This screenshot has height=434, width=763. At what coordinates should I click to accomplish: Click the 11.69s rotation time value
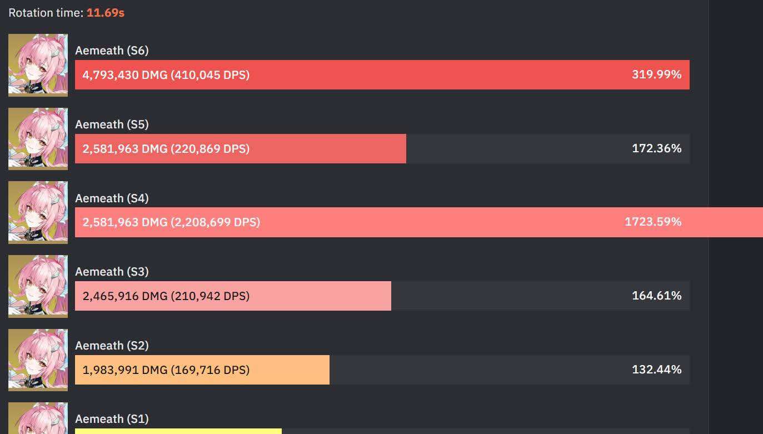click(106, 12)
